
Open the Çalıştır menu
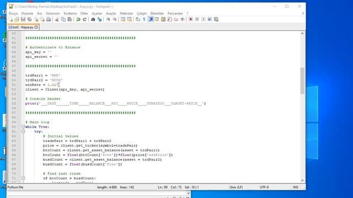click(x=142, y=13)
